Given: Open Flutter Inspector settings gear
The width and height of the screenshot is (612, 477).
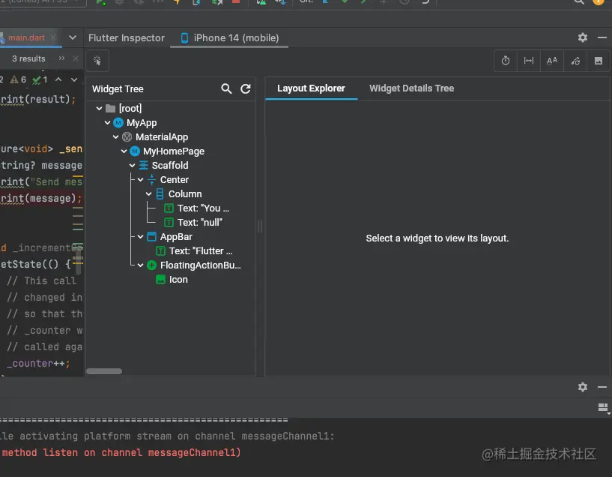Looking at the screenshot, I should [583, 37].
